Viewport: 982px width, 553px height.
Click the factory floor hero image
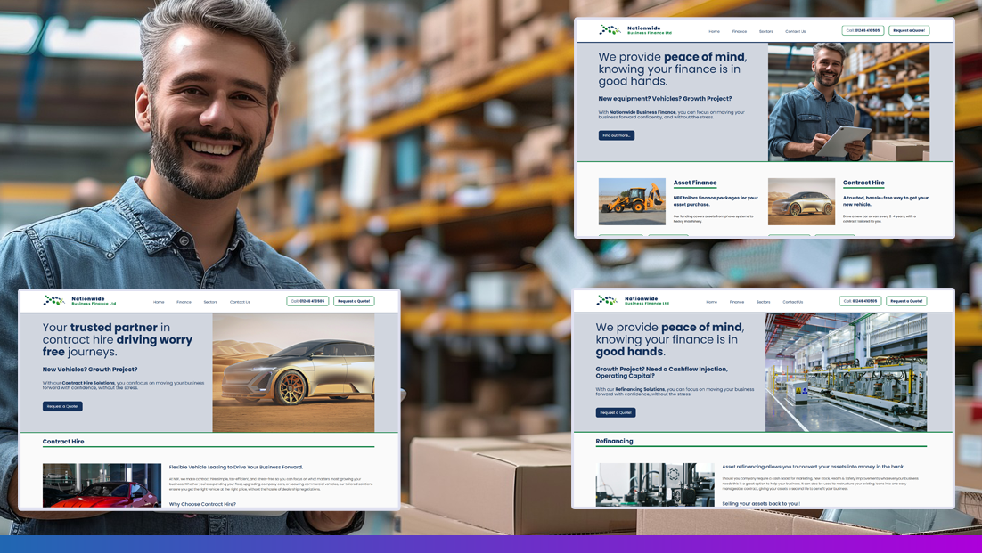tap(846, 373)
